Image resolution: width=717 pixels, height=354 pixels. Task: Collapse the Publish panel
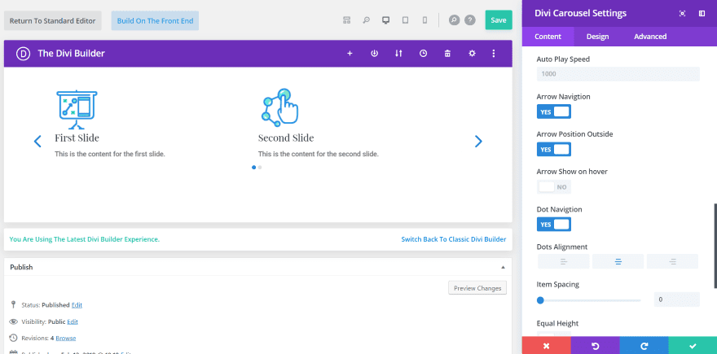(x=503, y=267)
